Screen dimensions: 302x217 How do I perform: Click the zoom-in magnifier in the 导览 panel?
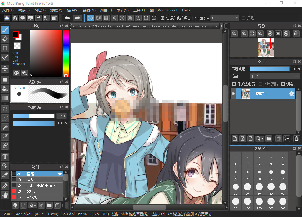tap(244, 34)
